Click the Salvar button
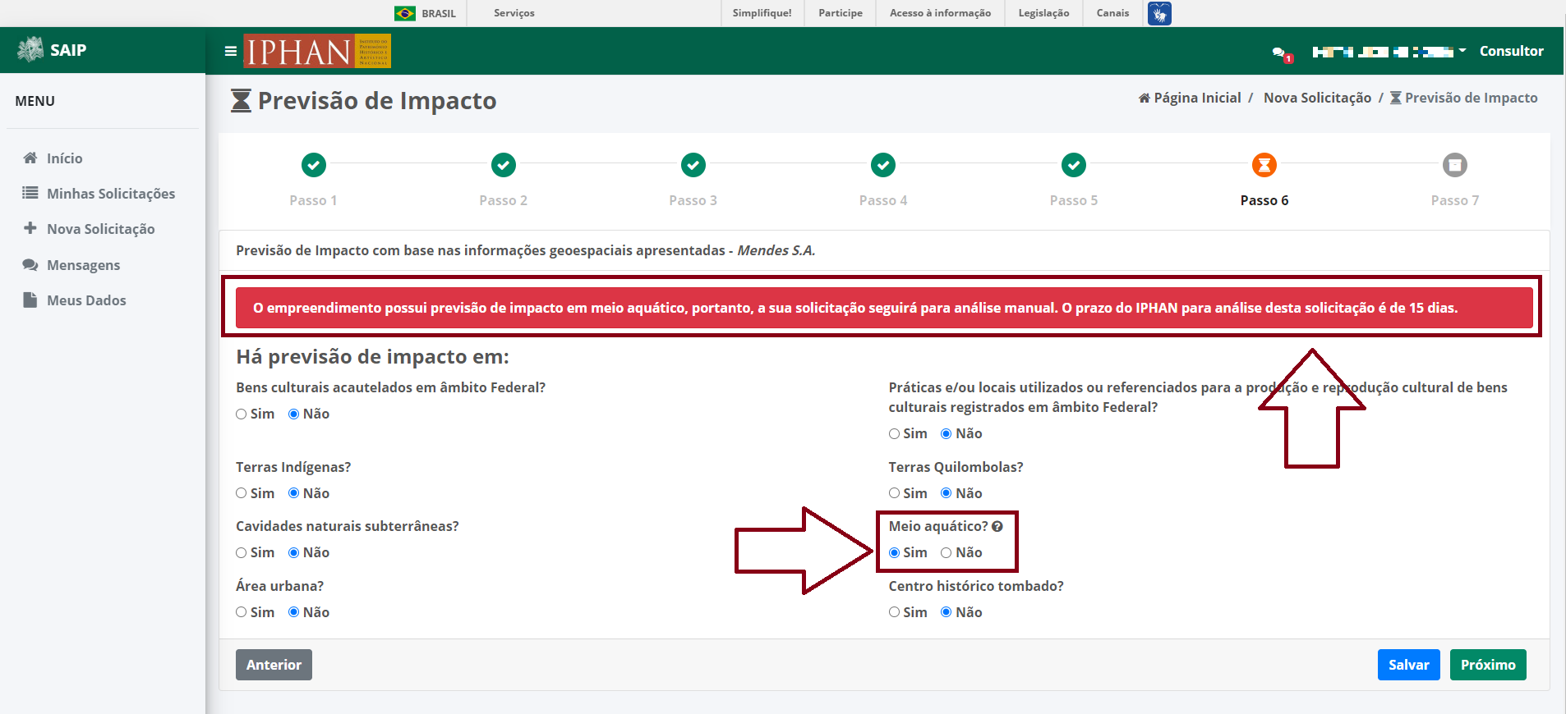 (x=1408, y=665)
